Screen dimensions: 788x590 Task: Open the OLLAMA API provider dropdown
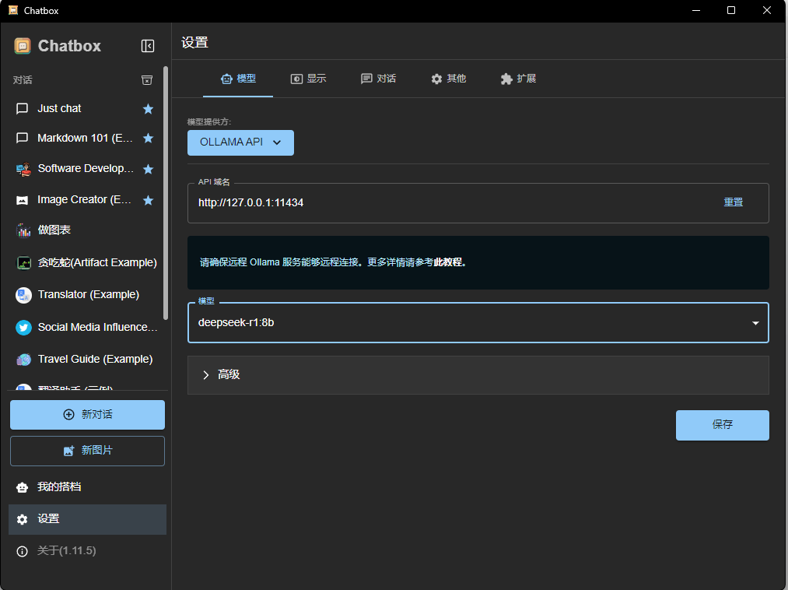(240, 142)
